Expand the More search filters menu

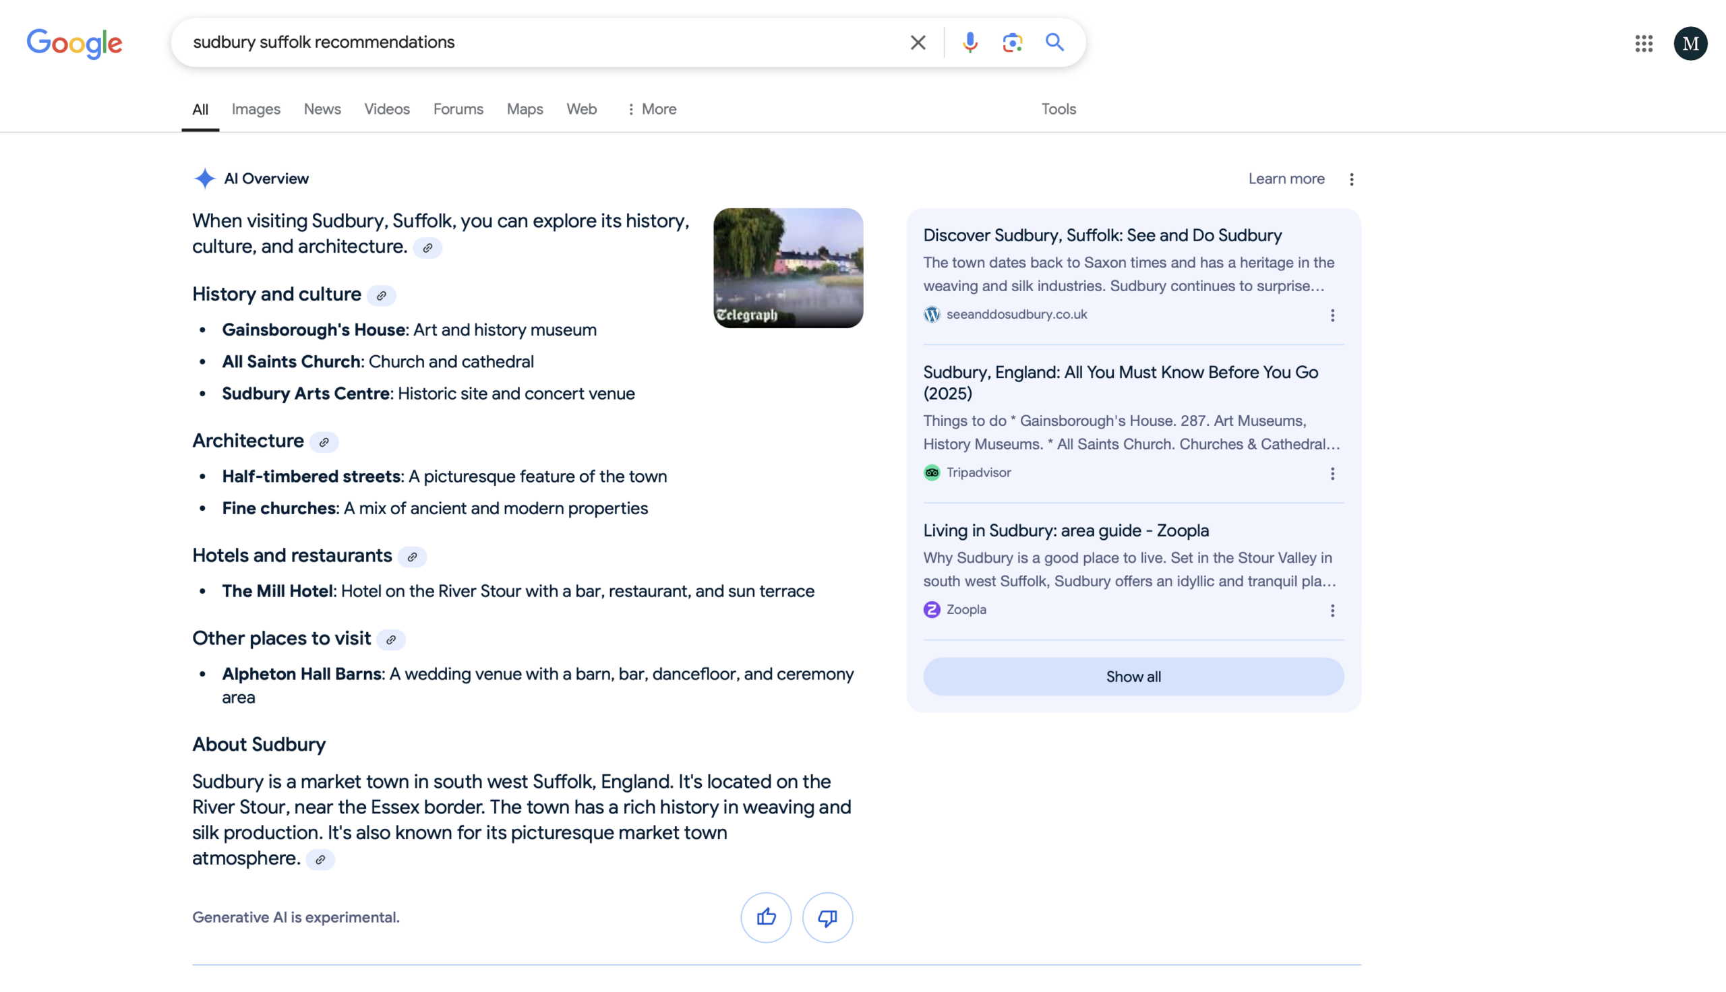point(651,109)
